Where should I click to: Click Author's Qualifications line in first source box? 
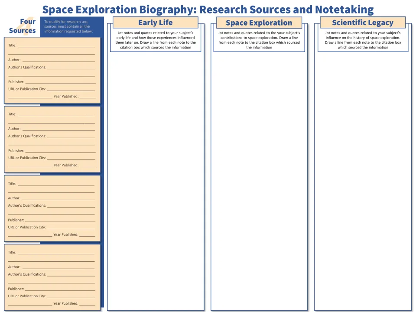tap(71, 67)
